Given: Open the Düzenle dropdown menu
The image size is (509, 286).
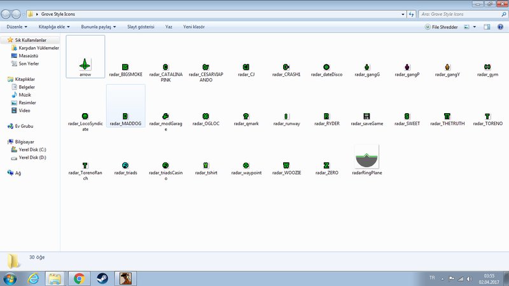Looking at the screenshot, I should tap(17, 27).
